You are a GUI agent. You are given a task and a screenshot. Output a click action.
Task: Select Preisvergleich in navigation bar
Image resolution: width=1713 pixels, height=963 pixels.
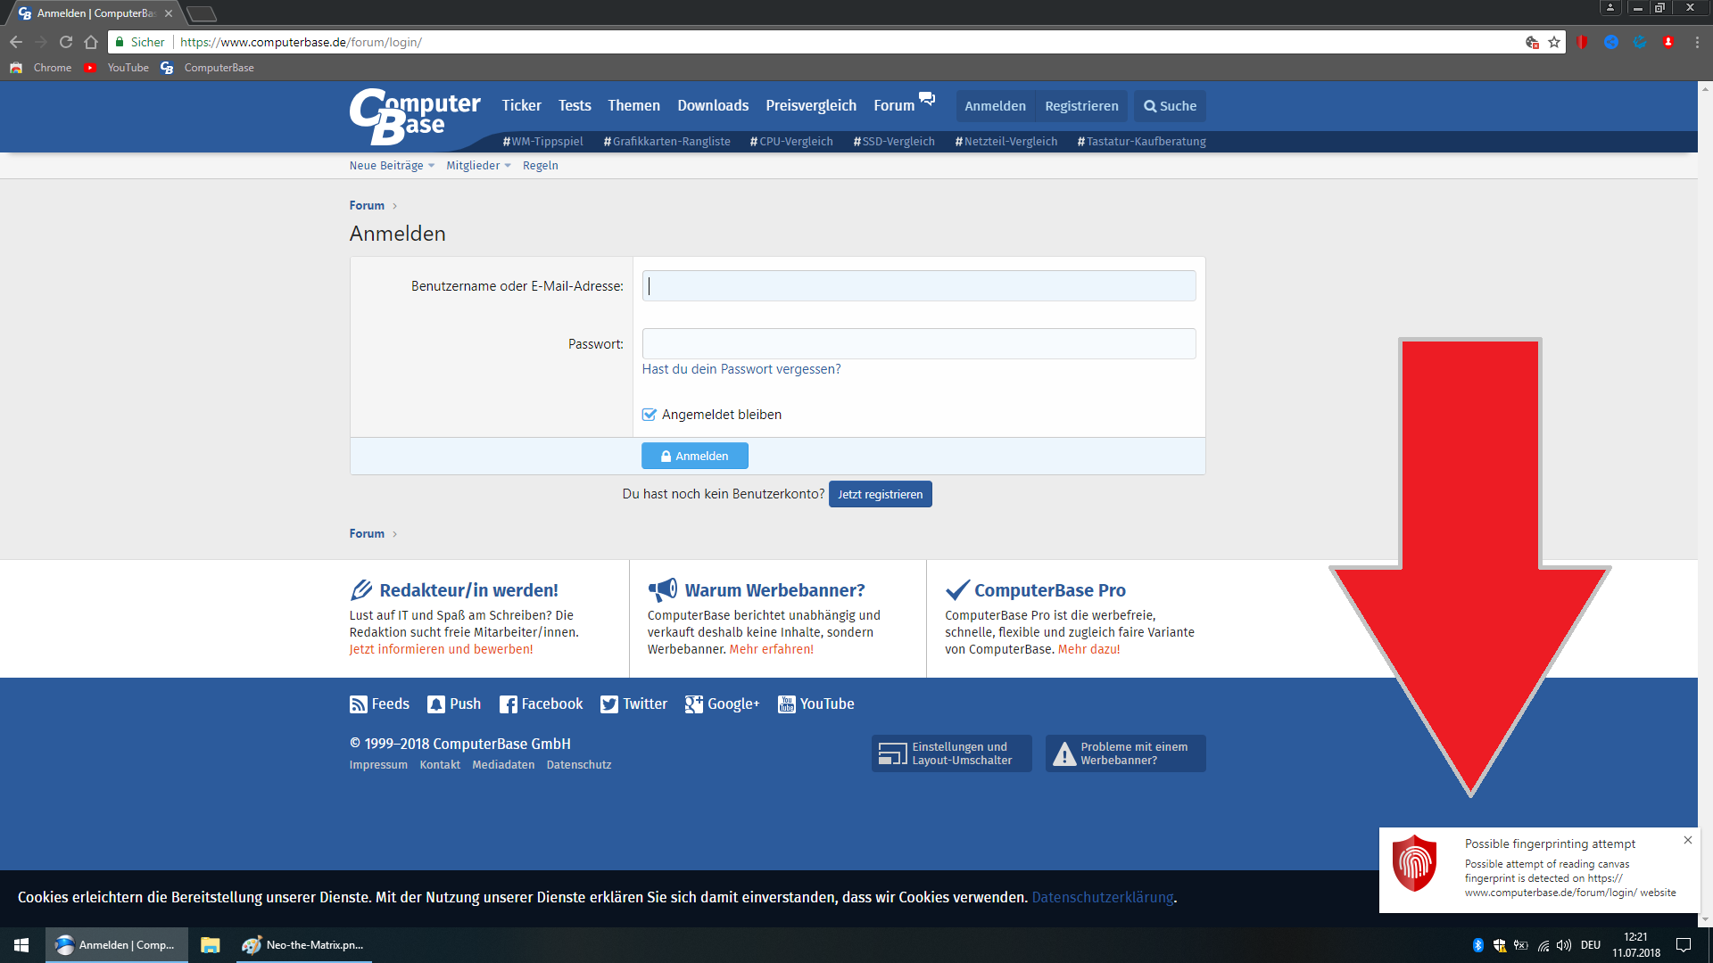click(810, 106)
